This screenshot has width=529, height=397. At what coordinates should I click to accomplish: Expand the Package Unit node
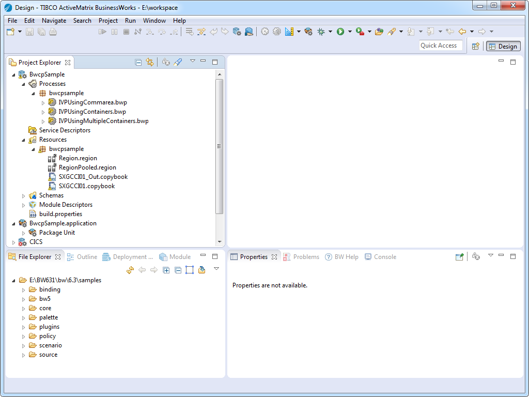tap(23, 233)
